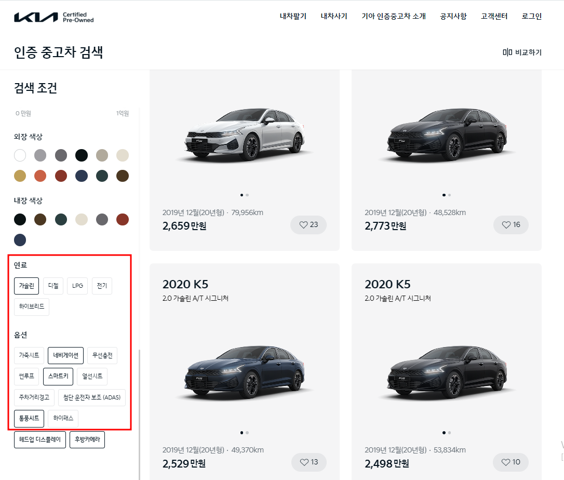
Task: Toggle 첨단 운전자 보조 (ADAS) option
Action: tap(92, 397)
